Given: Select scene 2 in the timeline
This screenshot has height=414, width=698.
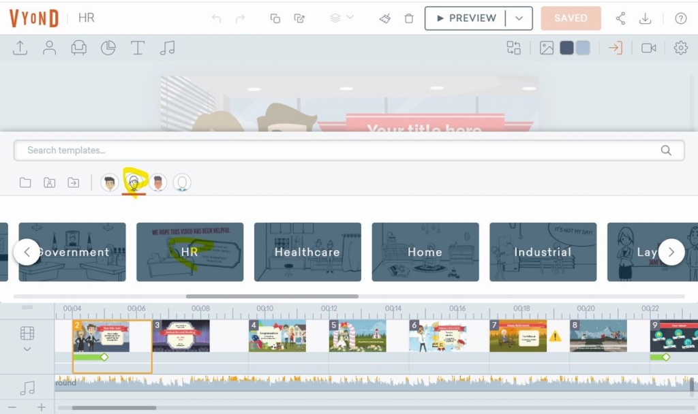Looking at the screenshot, I should (101, 336).
